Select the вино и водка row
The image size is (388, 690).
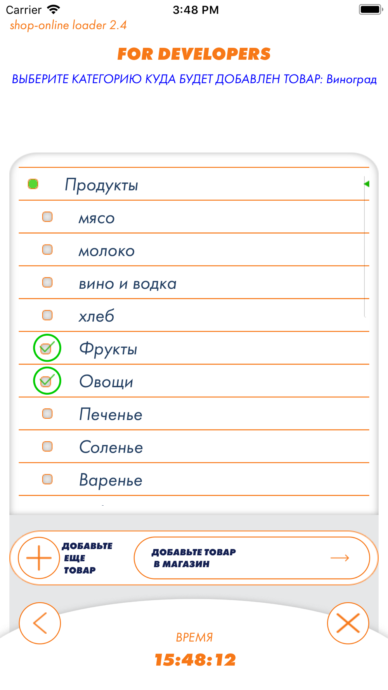(194, 283)
